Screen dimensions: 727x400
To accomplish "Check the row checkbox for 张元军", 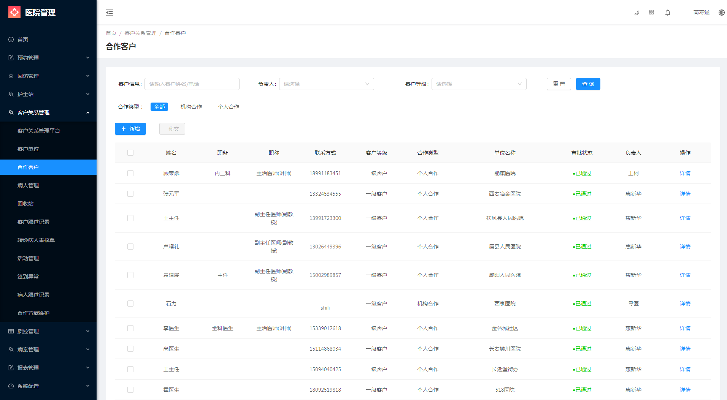I will (x=130, y=194).
